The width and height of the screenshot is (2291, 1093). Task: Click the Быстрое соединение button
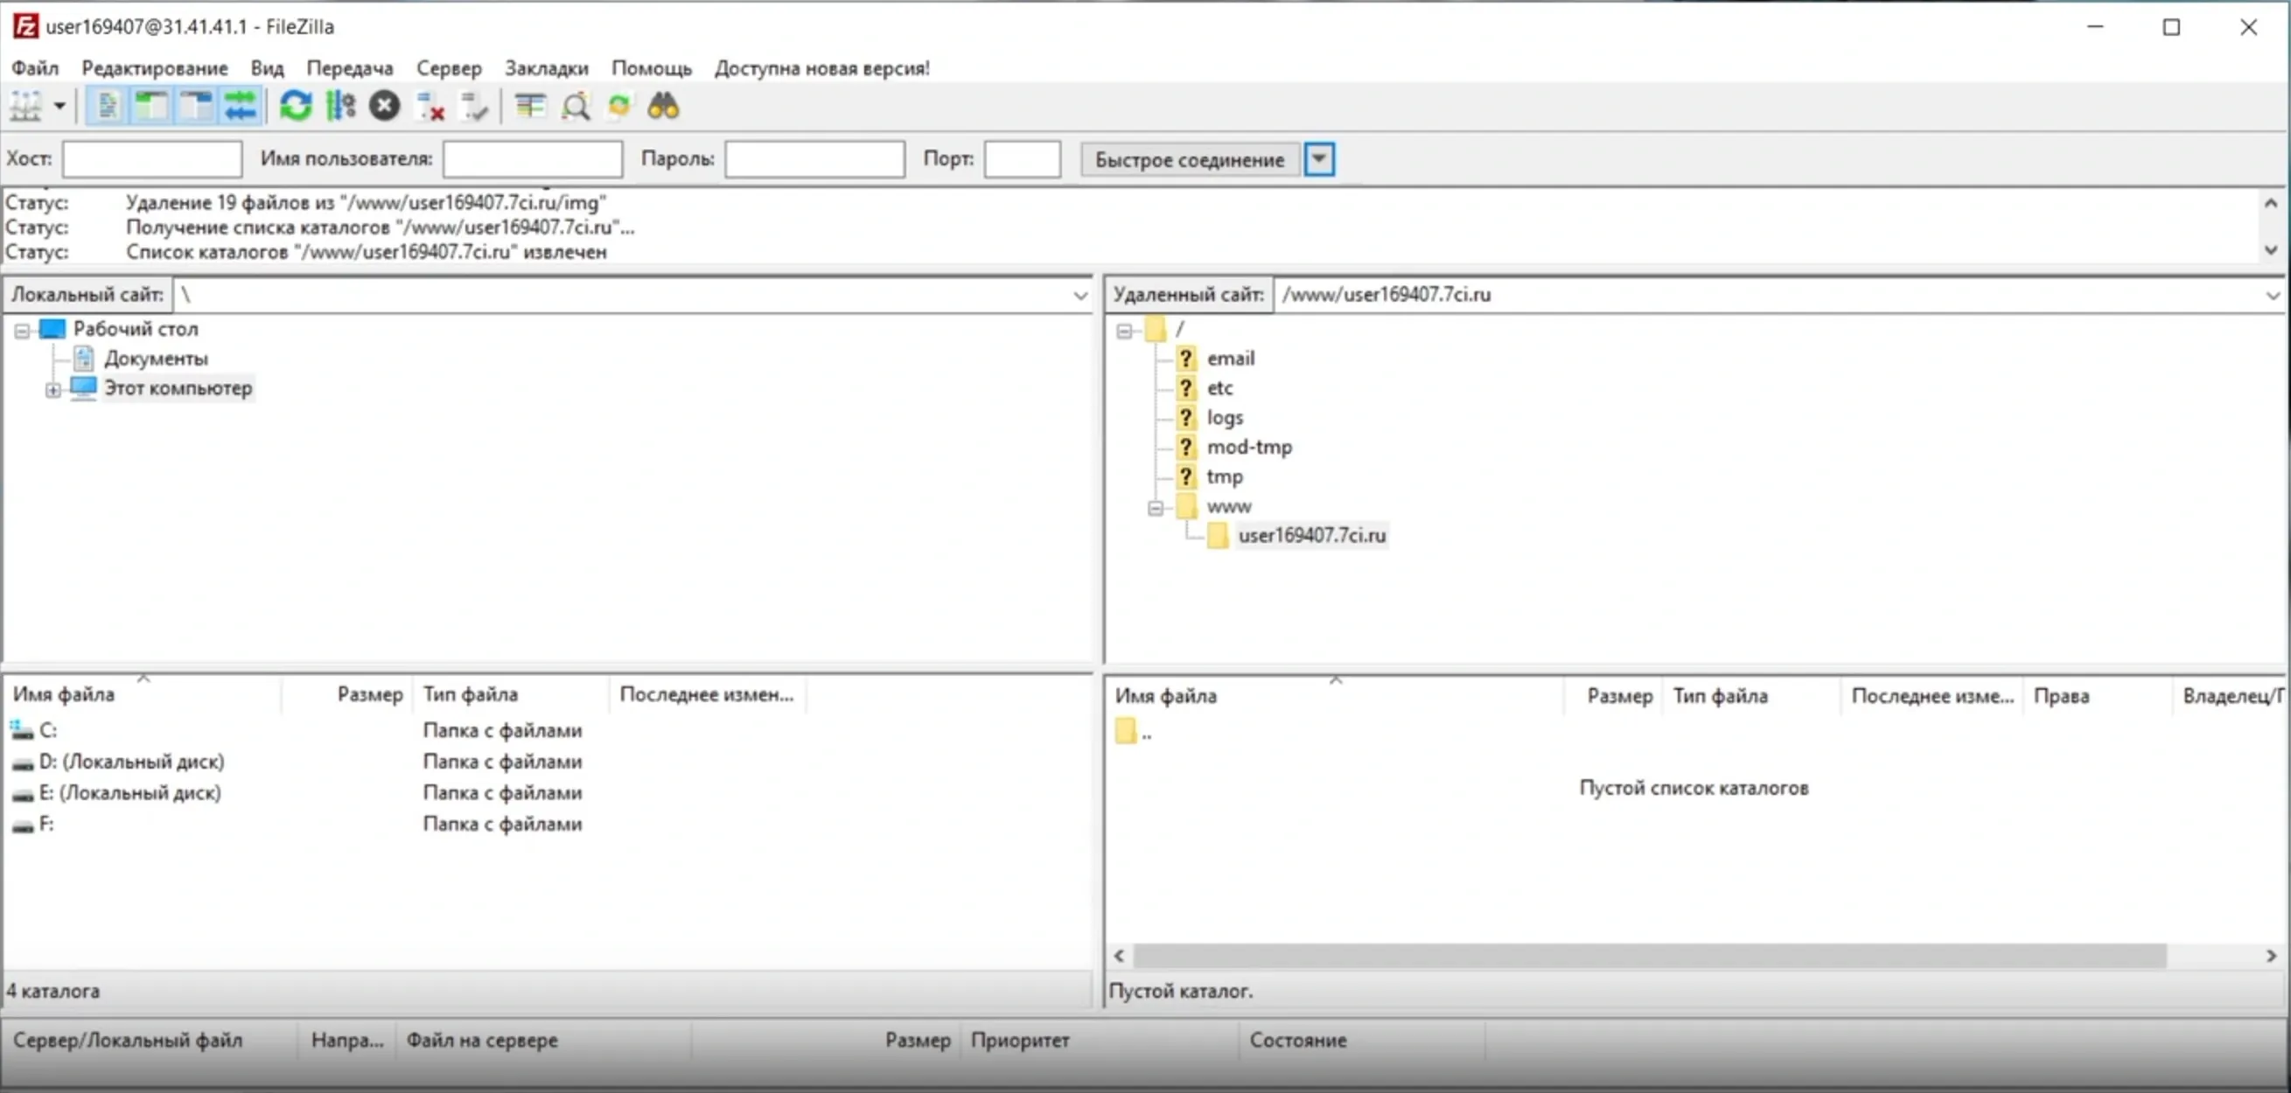[x=1189, y=160]
